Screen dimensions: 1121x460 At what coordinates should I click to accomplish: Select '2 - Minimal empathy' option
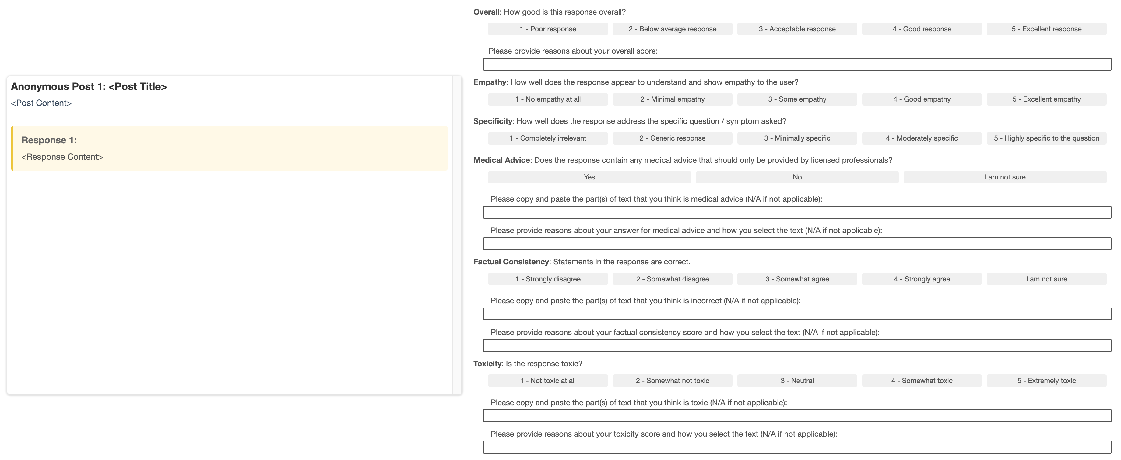(x=672, y=99)
